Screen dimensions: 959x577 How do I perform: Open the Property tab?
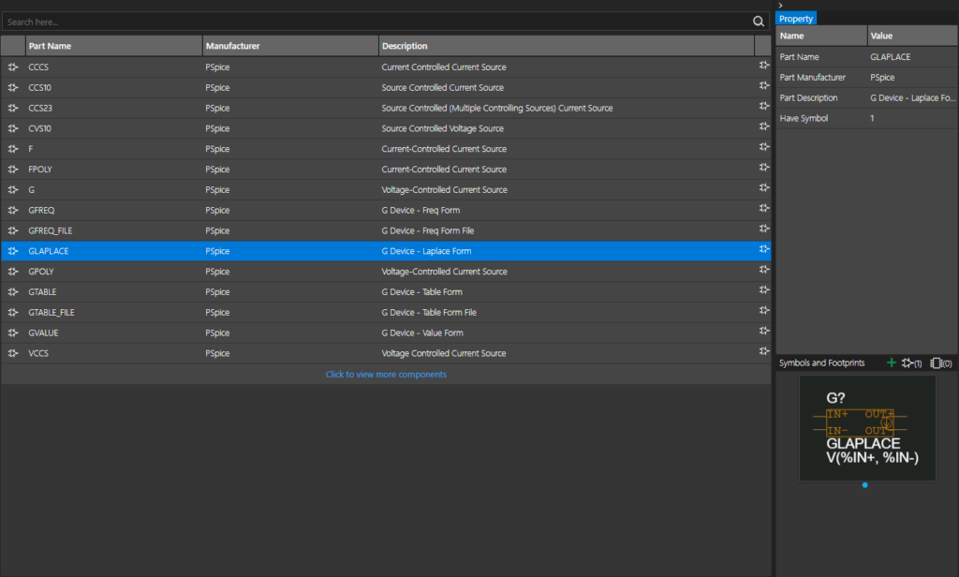[x=796, y=19]
